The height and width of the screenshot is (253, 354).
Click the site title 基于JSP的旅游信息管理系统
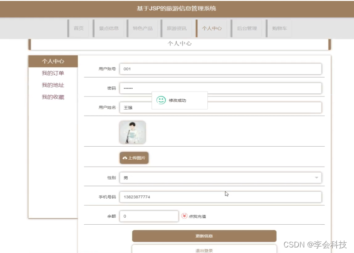pos(176,8)
